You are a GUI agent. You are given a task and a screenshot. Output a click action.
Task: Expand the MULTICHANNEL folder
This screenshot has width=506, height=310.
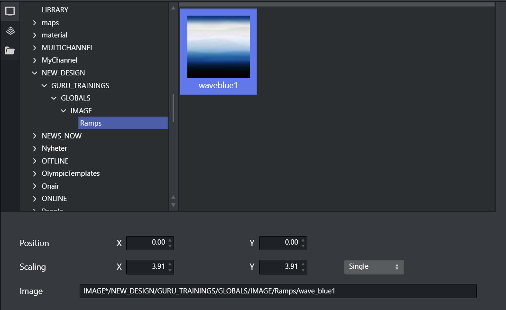coord(35,48)
